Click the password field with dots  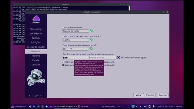pos(75,58)
